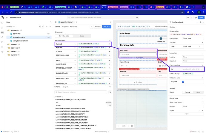The width and height of the screenshot is (206, 133).
Task: Refresh the schema list icon
Action: click(x=110, y=92)
